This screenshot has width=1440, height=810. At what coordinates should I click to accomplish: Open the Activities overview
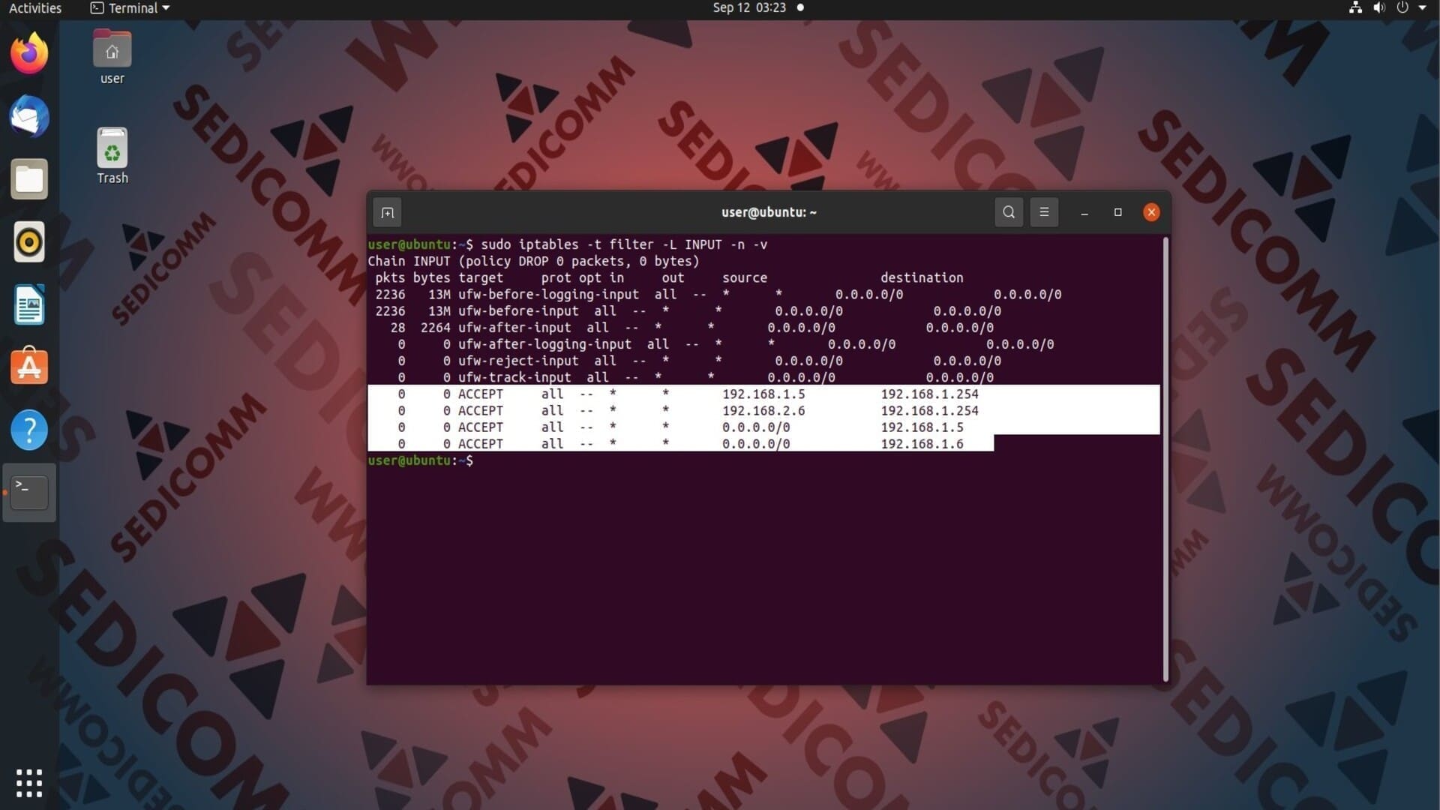pos(35,8)
